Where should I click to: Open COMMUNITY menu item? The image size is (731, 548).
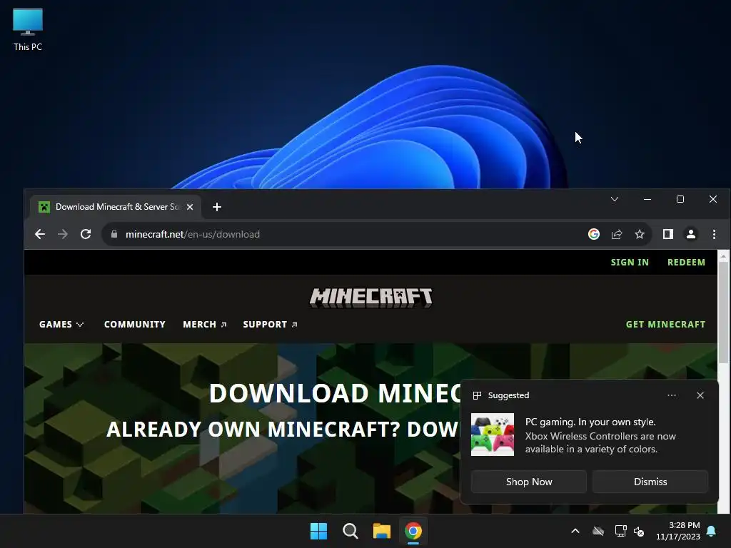pyautogui.click(x=135, y=325)
